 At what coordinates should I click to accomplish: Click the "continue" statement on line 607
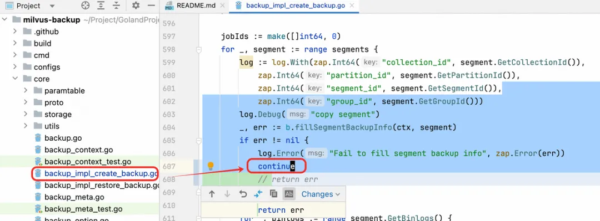276,166
